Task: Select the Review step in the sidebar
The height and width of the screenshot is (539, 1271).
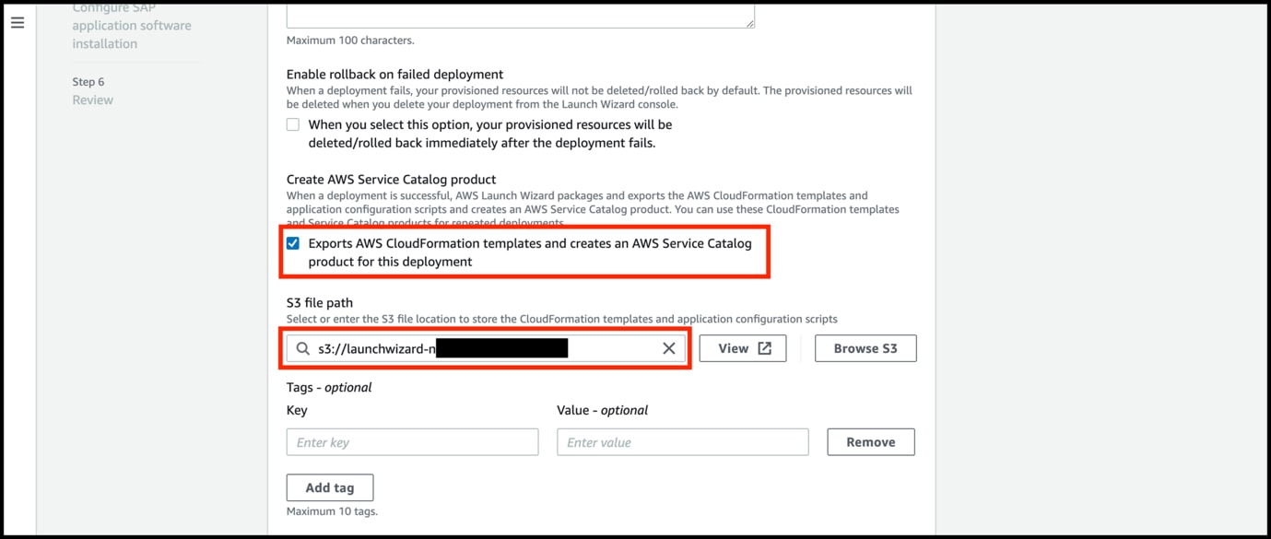Action: [92, 100]
